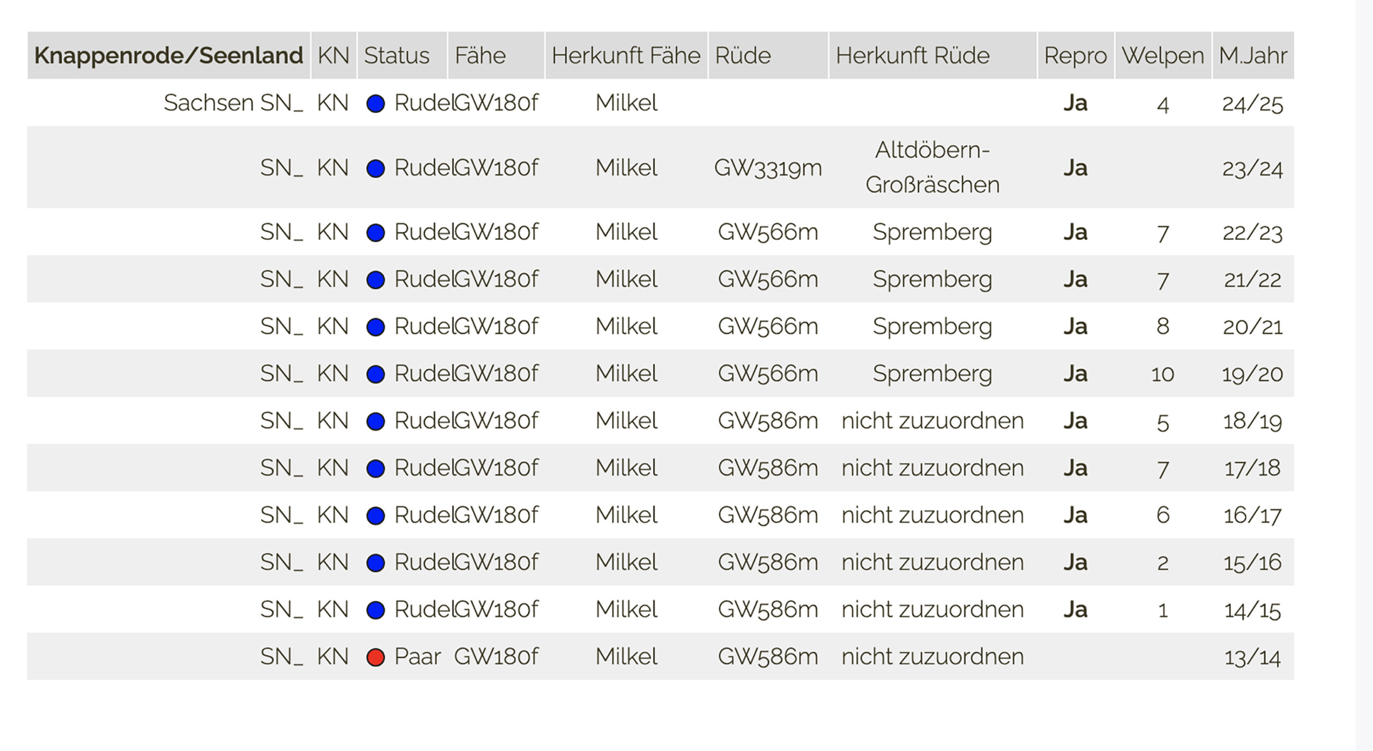Click the blue status dot in the 23/24 row
The width and height of the screenshot is (1373, 751).
[x=375, y=168]
